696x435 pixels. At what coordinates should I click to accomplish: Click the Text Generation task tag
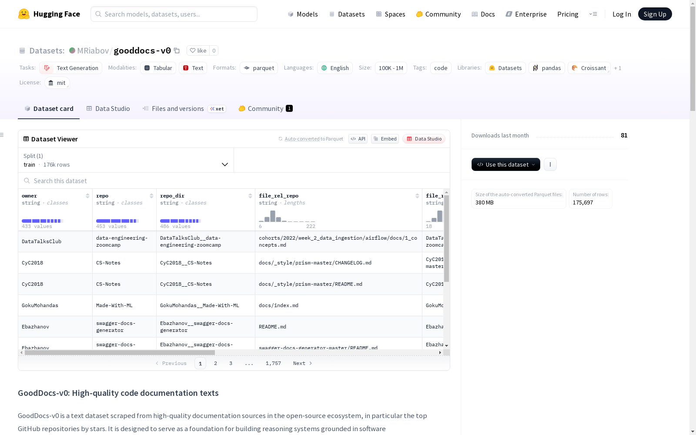coord(70,68)
